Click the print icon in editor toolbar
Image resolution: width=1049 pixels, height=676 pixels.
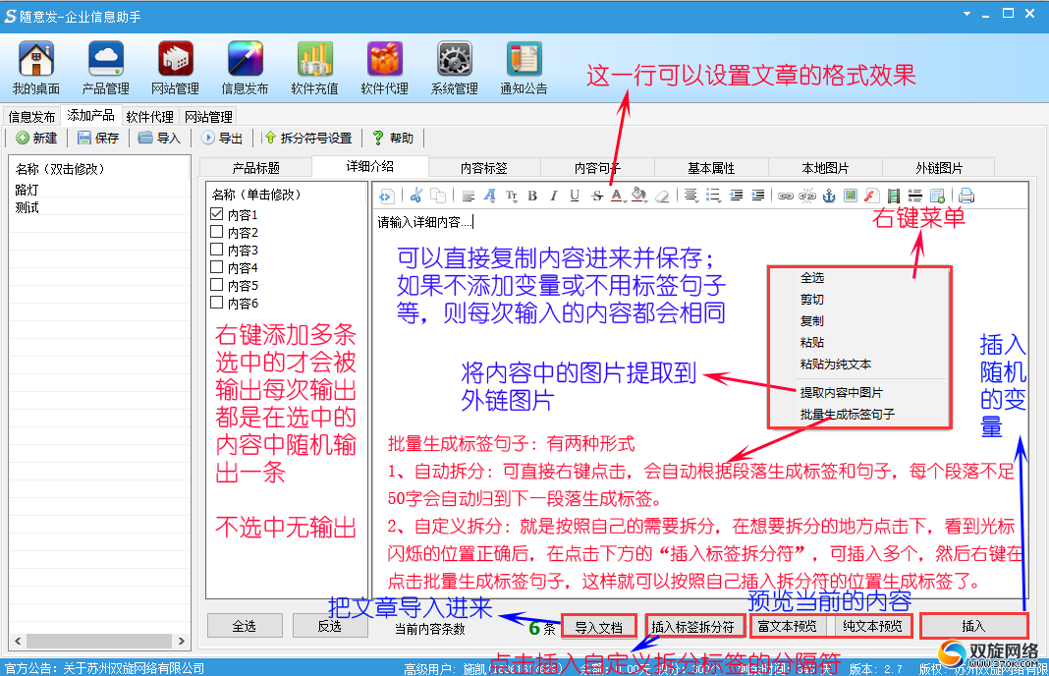(x=966, y=196)
